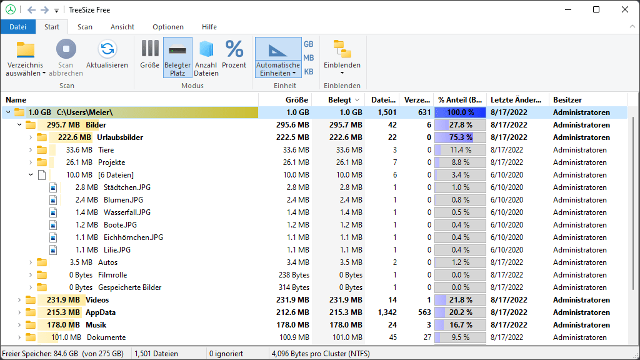Expand the Projekte folder
This screenshot has height=360, width=640.
(x=31, y=162)
